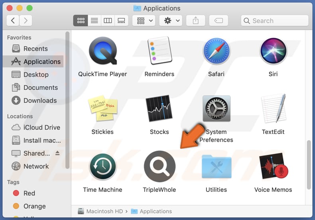Open the Reminders app icon

tap(159, 51)
